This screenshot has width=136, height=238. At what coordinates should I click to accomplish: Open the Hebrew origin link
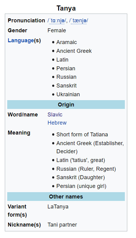click(x=57, y=123)
